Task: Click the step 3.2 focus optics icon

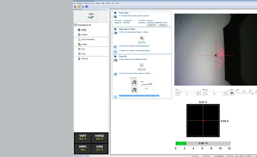Action: (115, 74)
